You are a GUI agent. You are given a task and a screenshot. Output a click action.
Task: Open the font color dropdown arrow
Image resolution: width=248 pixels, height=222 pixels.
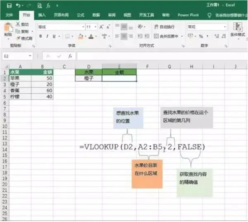click(96, 36)
